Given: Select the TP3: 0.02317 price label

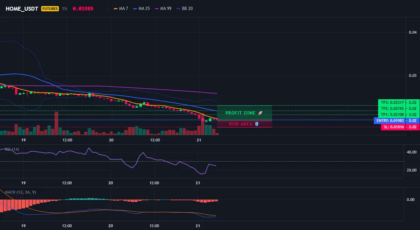Looking at the screenshot, I should (x=392, y=102).
